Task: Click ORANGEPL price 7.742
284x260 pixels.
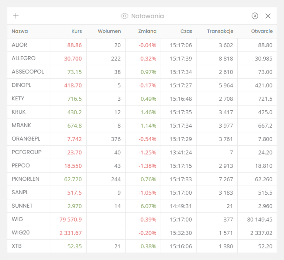Action: [74, 139]
